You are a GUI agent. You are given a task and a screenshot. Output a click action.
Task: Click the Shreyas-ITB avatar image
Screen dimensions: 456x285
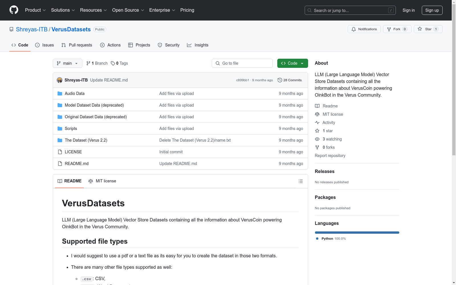(60, 80)
